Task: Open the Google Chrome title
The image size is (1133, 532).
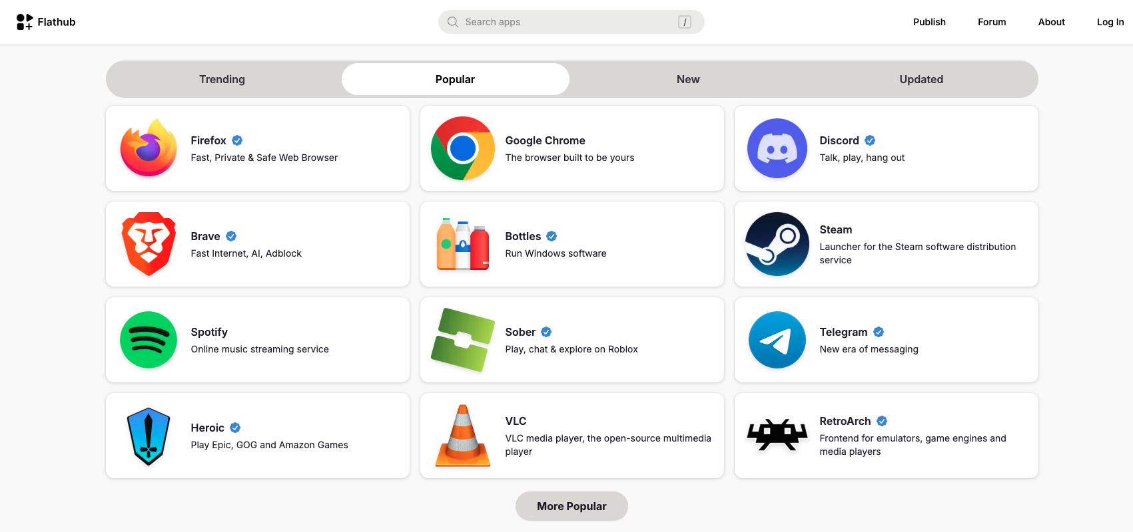Action: (546, 140)
